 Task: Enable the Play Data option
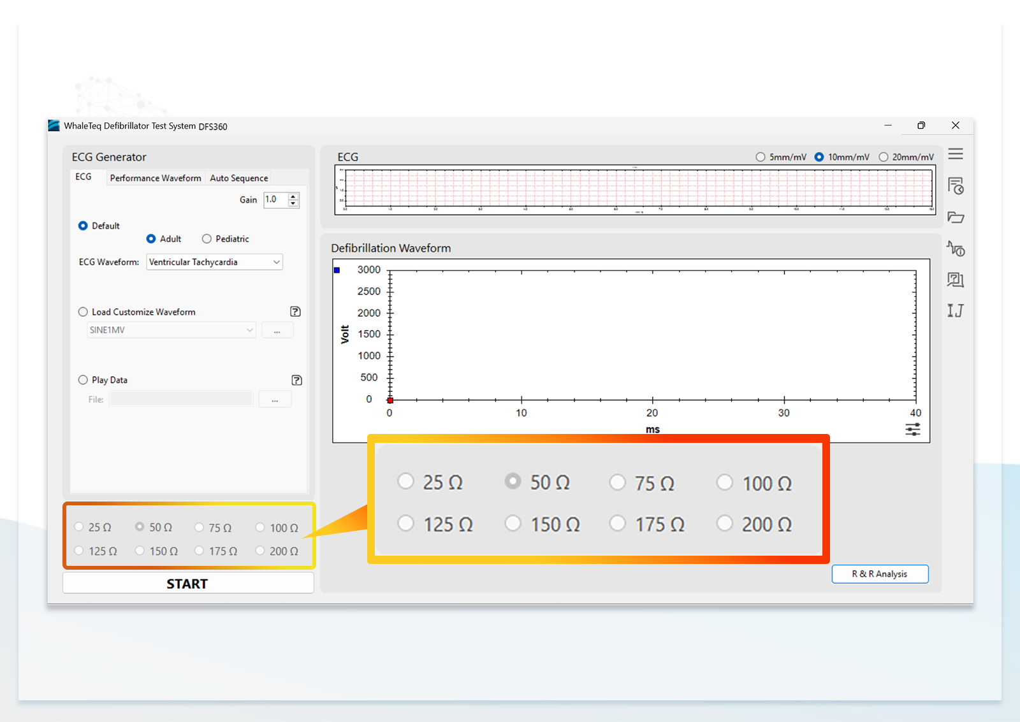pyautogui.click(x=83, y=380)
